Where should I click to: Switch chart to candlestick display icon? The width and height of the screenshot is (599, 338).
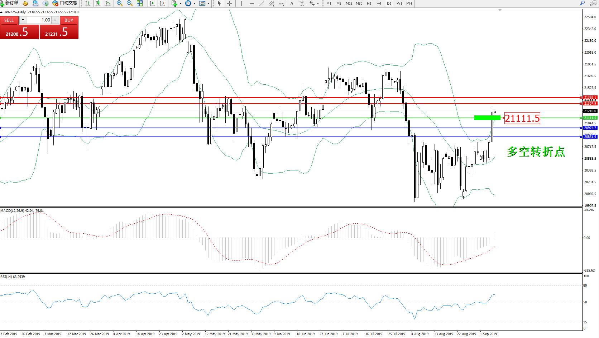tap(98, 3)
